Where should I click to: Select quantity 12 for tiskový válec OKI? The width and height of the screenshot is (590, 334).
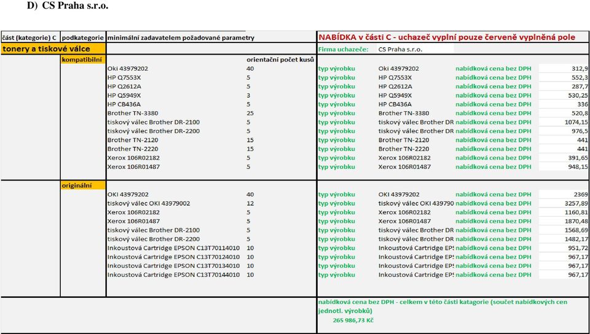[250, 203]
